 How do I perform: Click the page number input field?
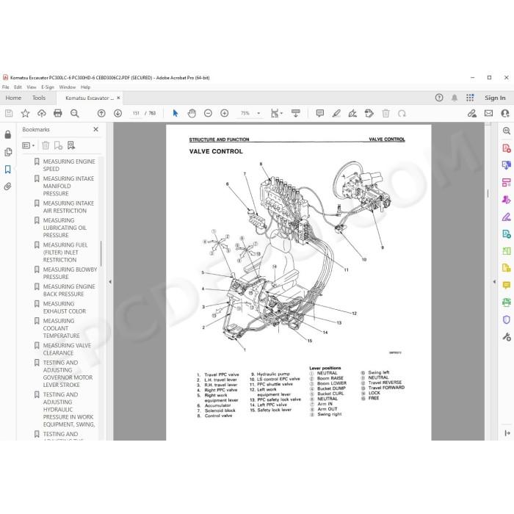tap(136, 113)
